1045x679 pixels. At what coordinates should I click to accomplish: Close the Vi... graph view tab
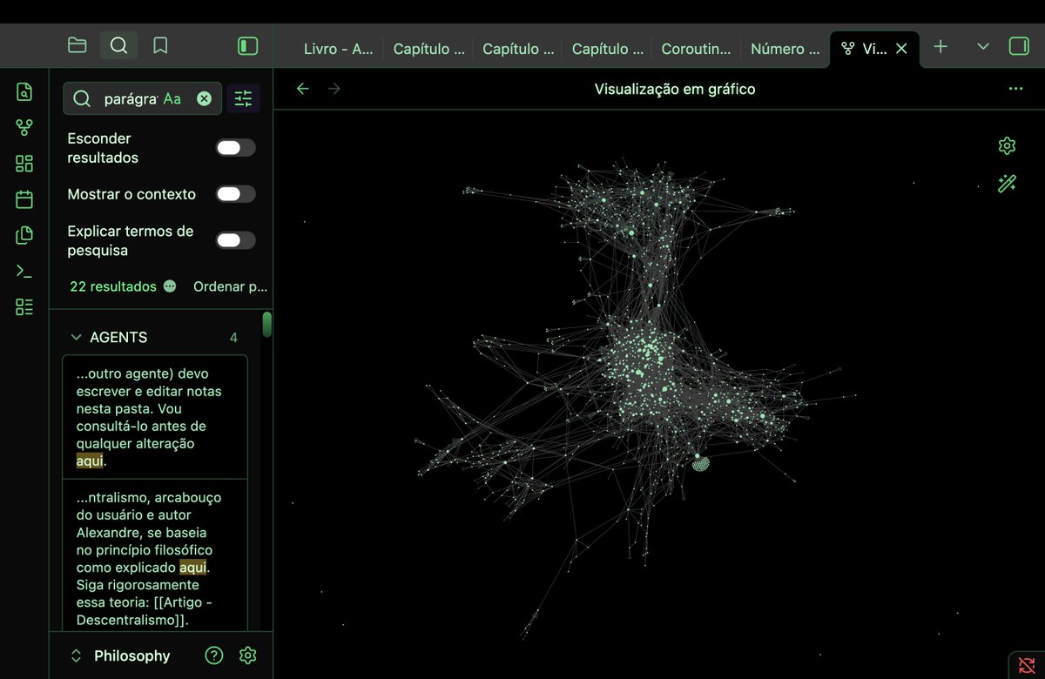[901, 49]
